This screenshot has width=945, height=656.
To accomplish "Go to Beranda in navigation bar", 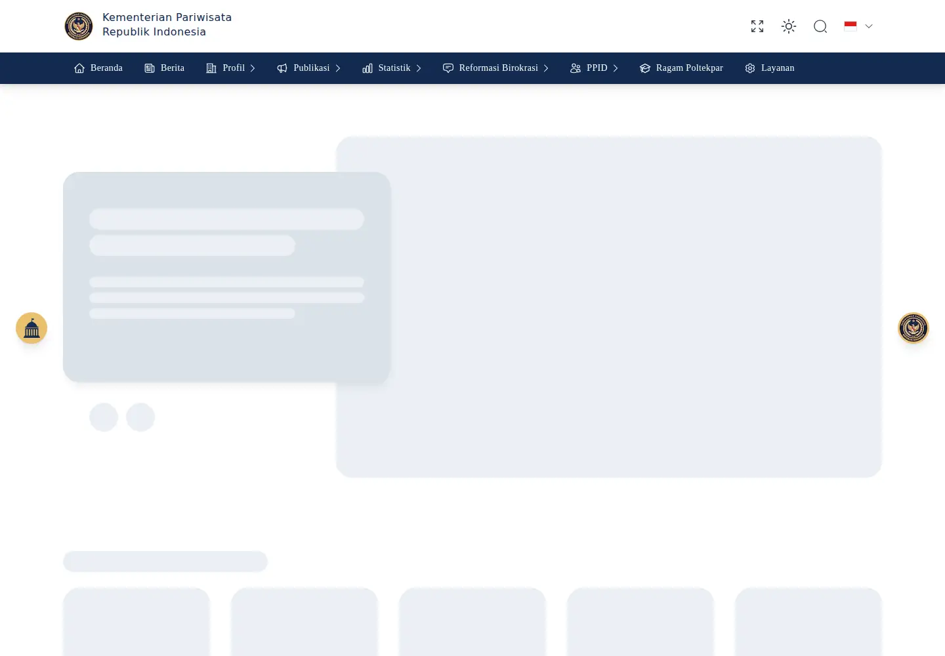I will (98, 68).
